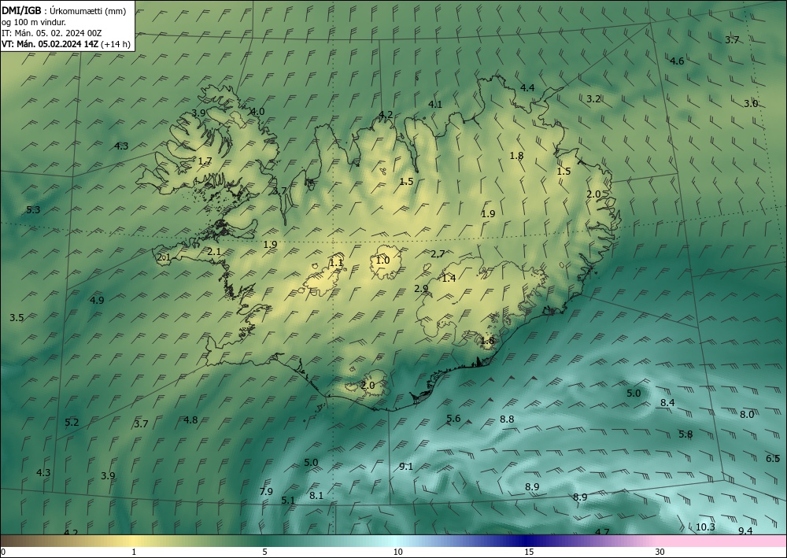
Task: Click the color scale tick label 15
Action: [529, 552]
